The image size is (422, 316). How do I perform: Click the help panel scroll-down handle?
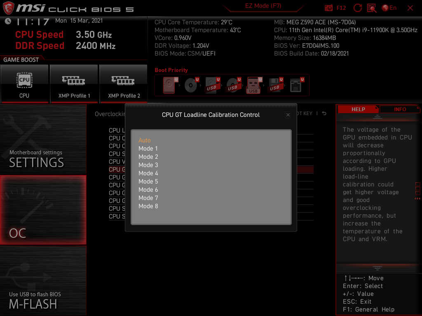377,268
